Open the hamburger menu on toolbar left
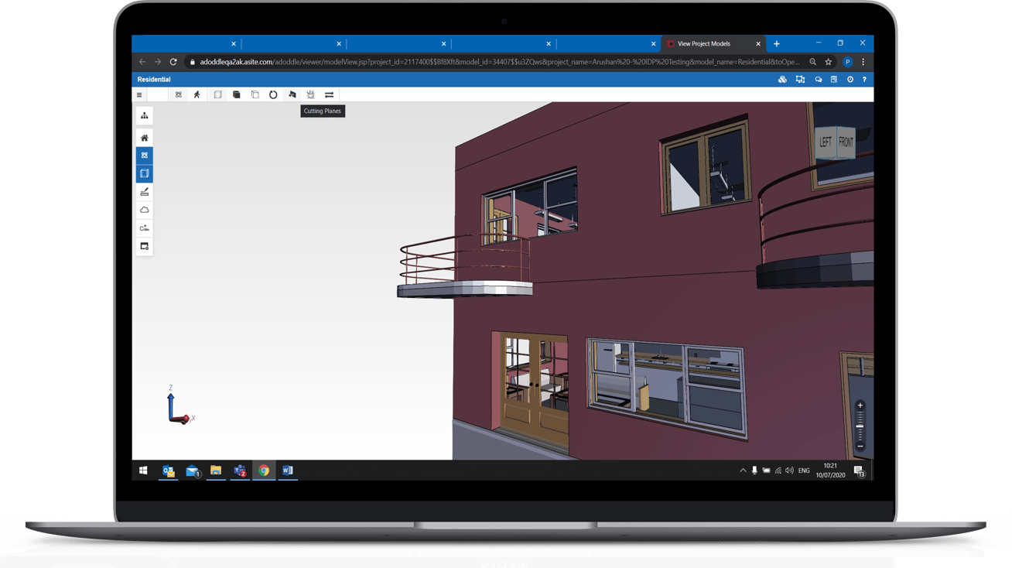1012x568 pixels. [139, 94]
